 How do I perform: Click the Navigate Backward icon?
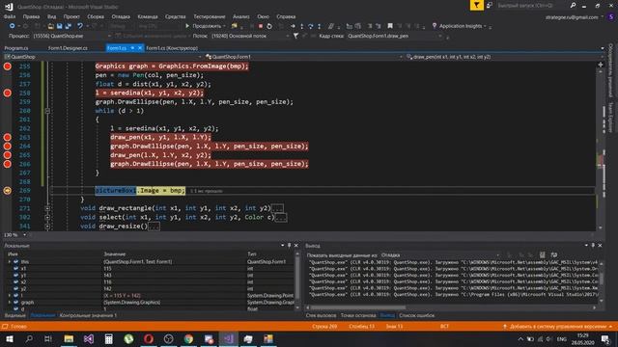click(x=13, y=26)
